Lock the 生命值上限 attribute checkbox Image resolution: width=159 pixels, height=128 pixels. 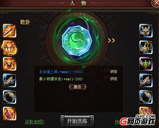(106, 71)
